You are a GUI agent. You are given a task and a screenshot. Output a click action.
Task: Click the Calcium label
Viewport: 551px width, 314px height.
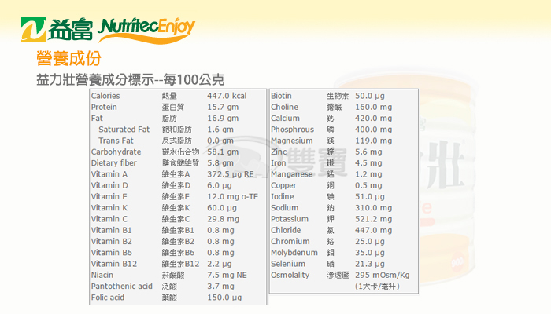[285, 118]
